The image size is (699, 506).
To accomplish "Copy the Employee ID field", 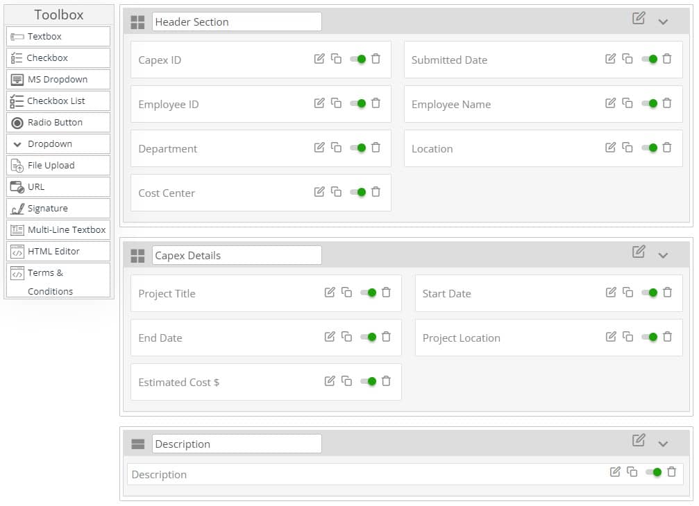I will pyautogui.click(x=336, y=103).
